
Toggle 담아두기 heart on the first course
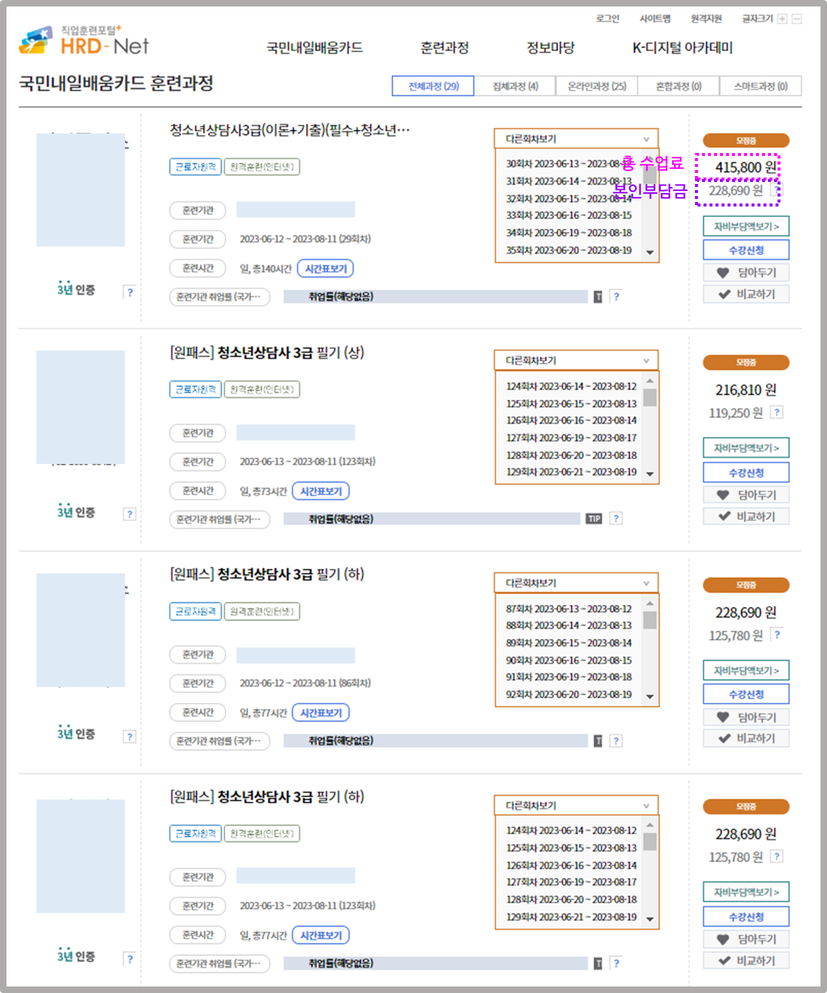[x=745, y=272]
